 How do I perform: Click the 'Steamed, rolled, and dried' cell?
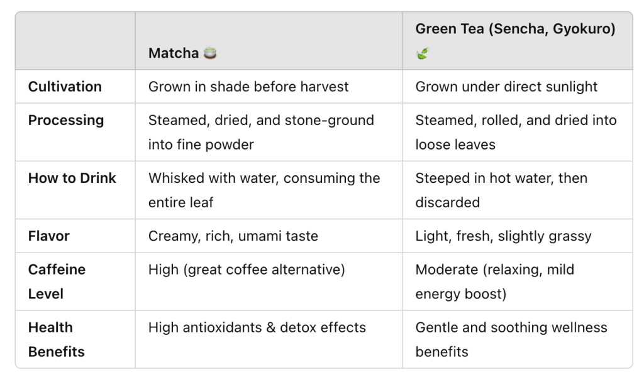(x=516, y=132)
